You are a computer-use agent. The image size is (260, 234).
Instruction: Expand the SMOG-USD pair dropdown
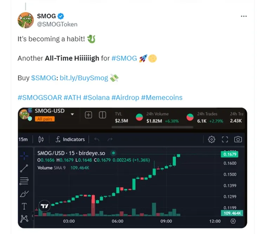[72, 114]
